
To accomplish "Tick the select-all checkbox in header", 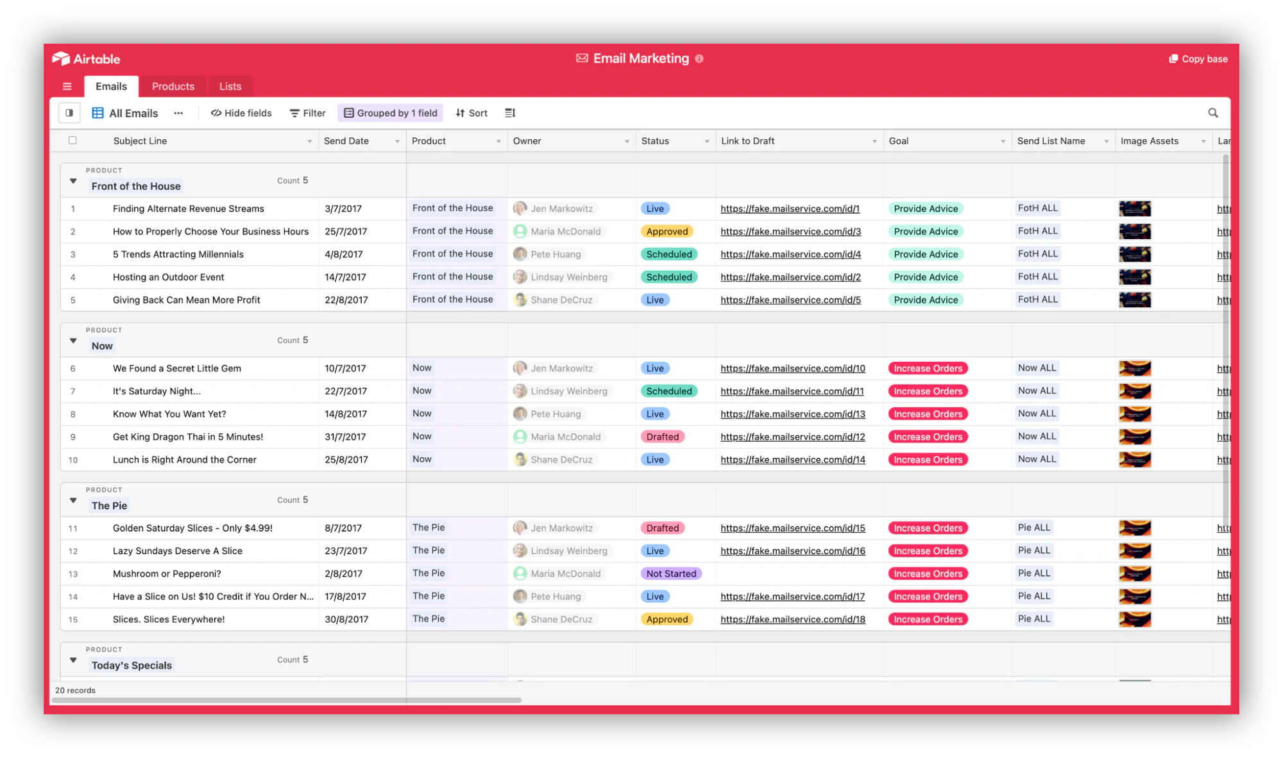I will click(x=72, y=140).
